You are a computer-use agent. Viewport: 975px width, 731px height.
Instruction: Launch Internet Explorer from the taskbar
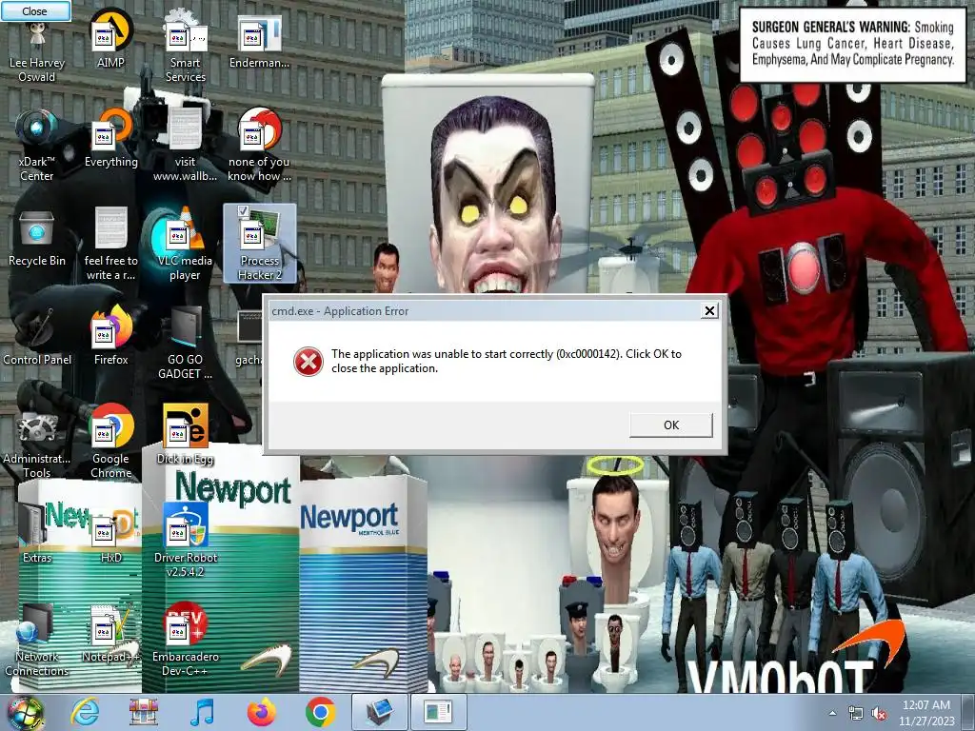tap(85, 712)
